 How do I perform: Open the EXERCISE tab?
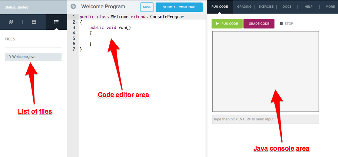coord(266,7)
